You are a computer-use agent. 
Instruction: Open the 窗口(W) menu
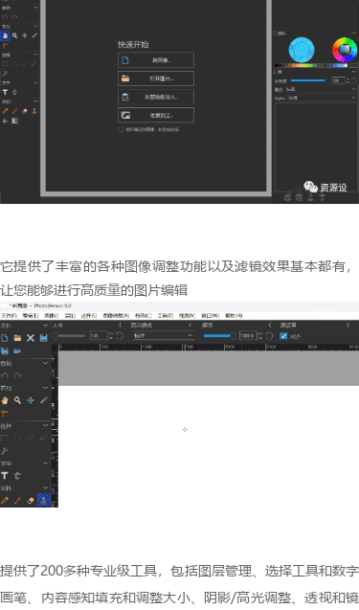click(210, 315)
